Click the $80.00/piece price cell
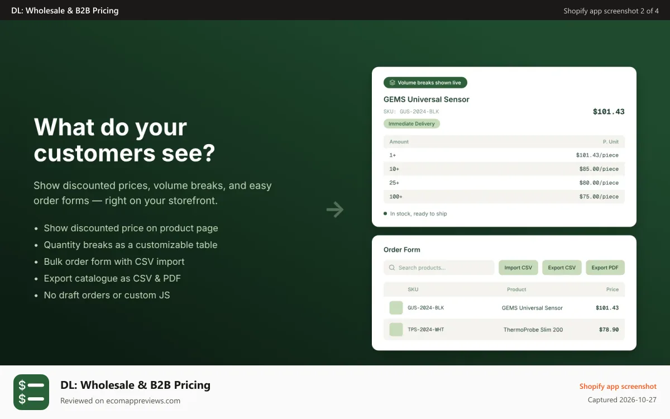 pos(599,183)
